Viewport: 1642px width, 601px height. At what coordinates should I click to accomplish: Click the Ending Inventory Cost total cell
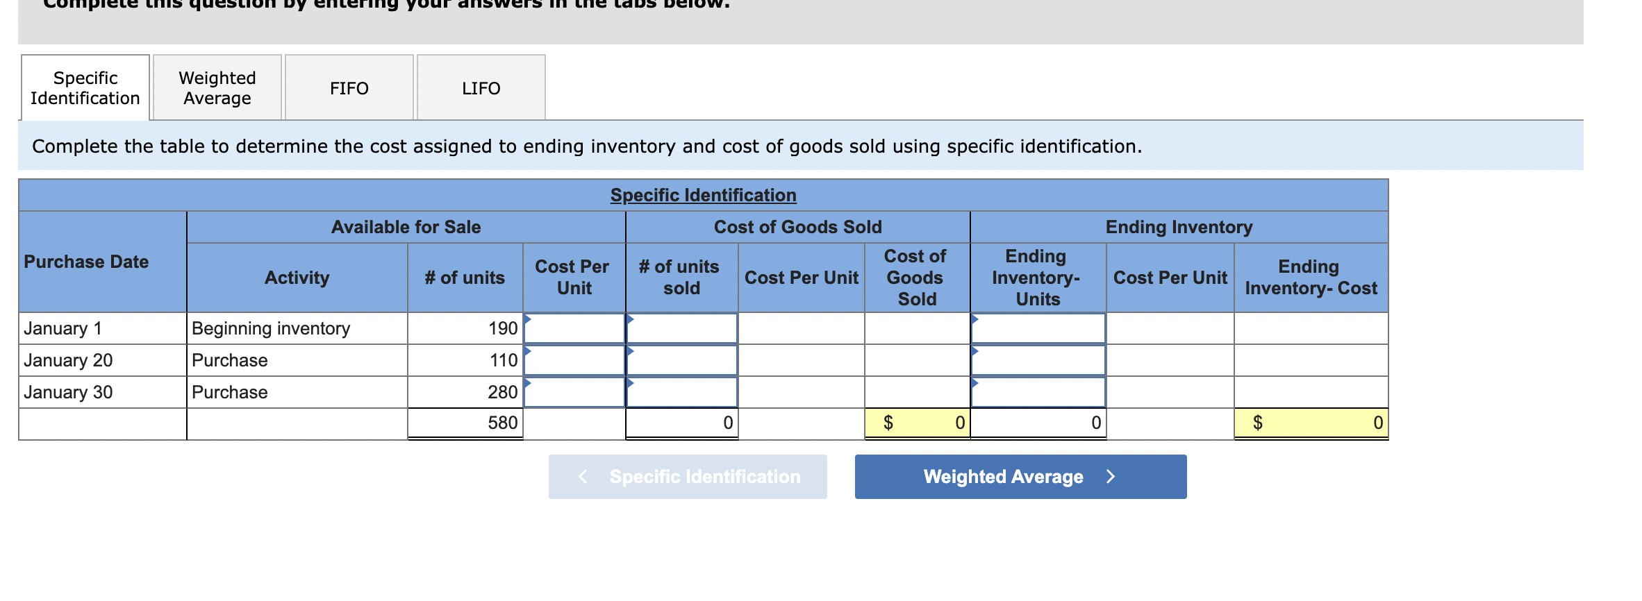pyautogui.click(x=1311, y=423)
